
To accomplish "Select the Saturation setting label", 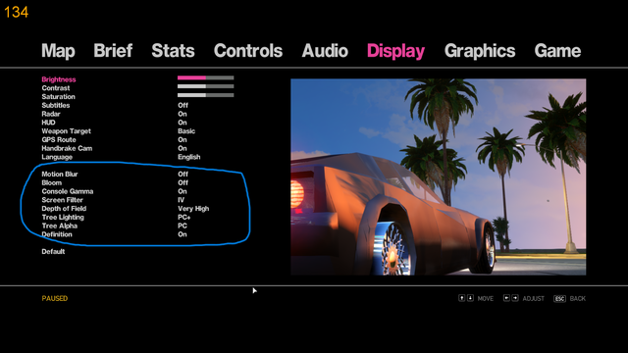I will [58, 97].
